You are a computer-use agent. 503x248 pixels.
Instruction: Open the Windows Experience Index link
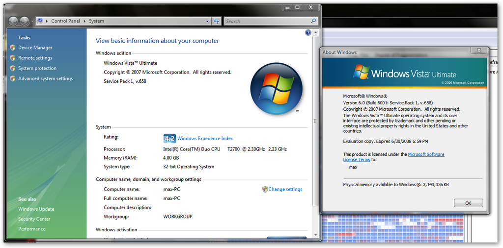pyautogui.click(x=205, y=139)
